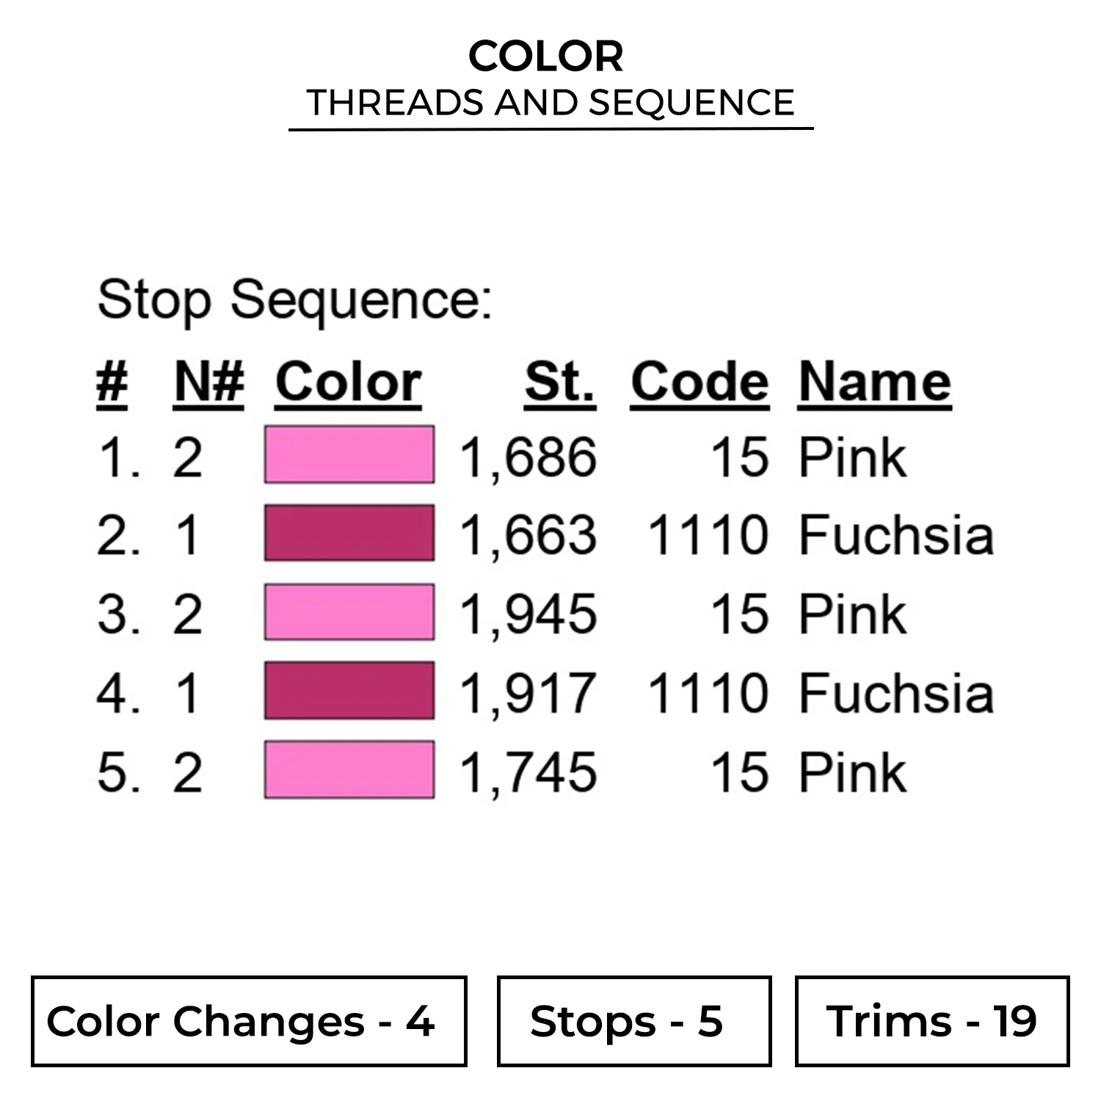Select the fuchsia swatch in row 2
Image resolution: width=1101 pixels, height=1101 pixels.
349,533
